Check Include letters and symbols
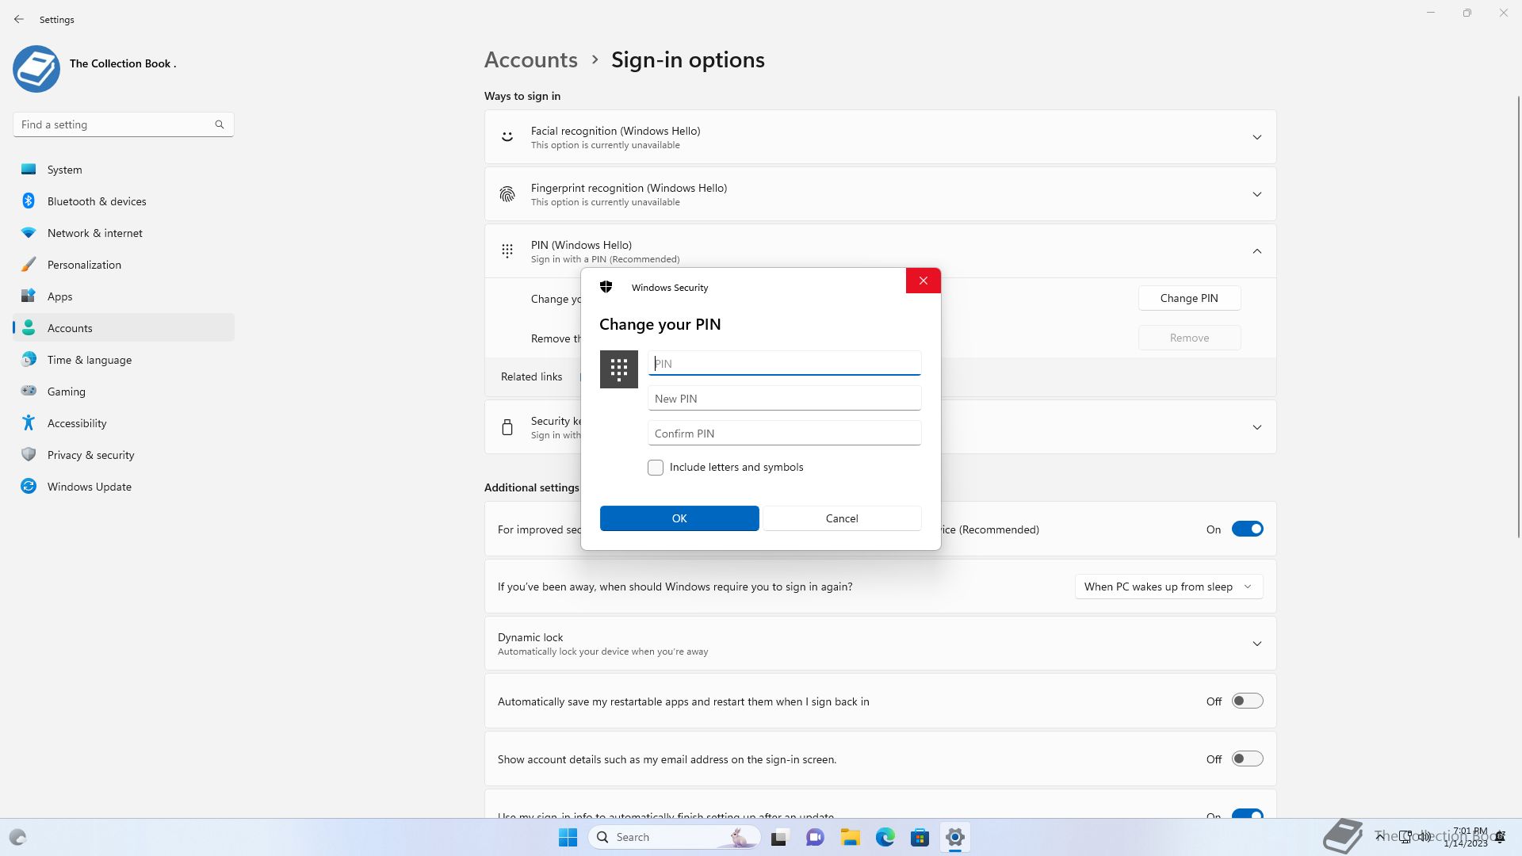 pyautogui.click(x=656, y=468)
